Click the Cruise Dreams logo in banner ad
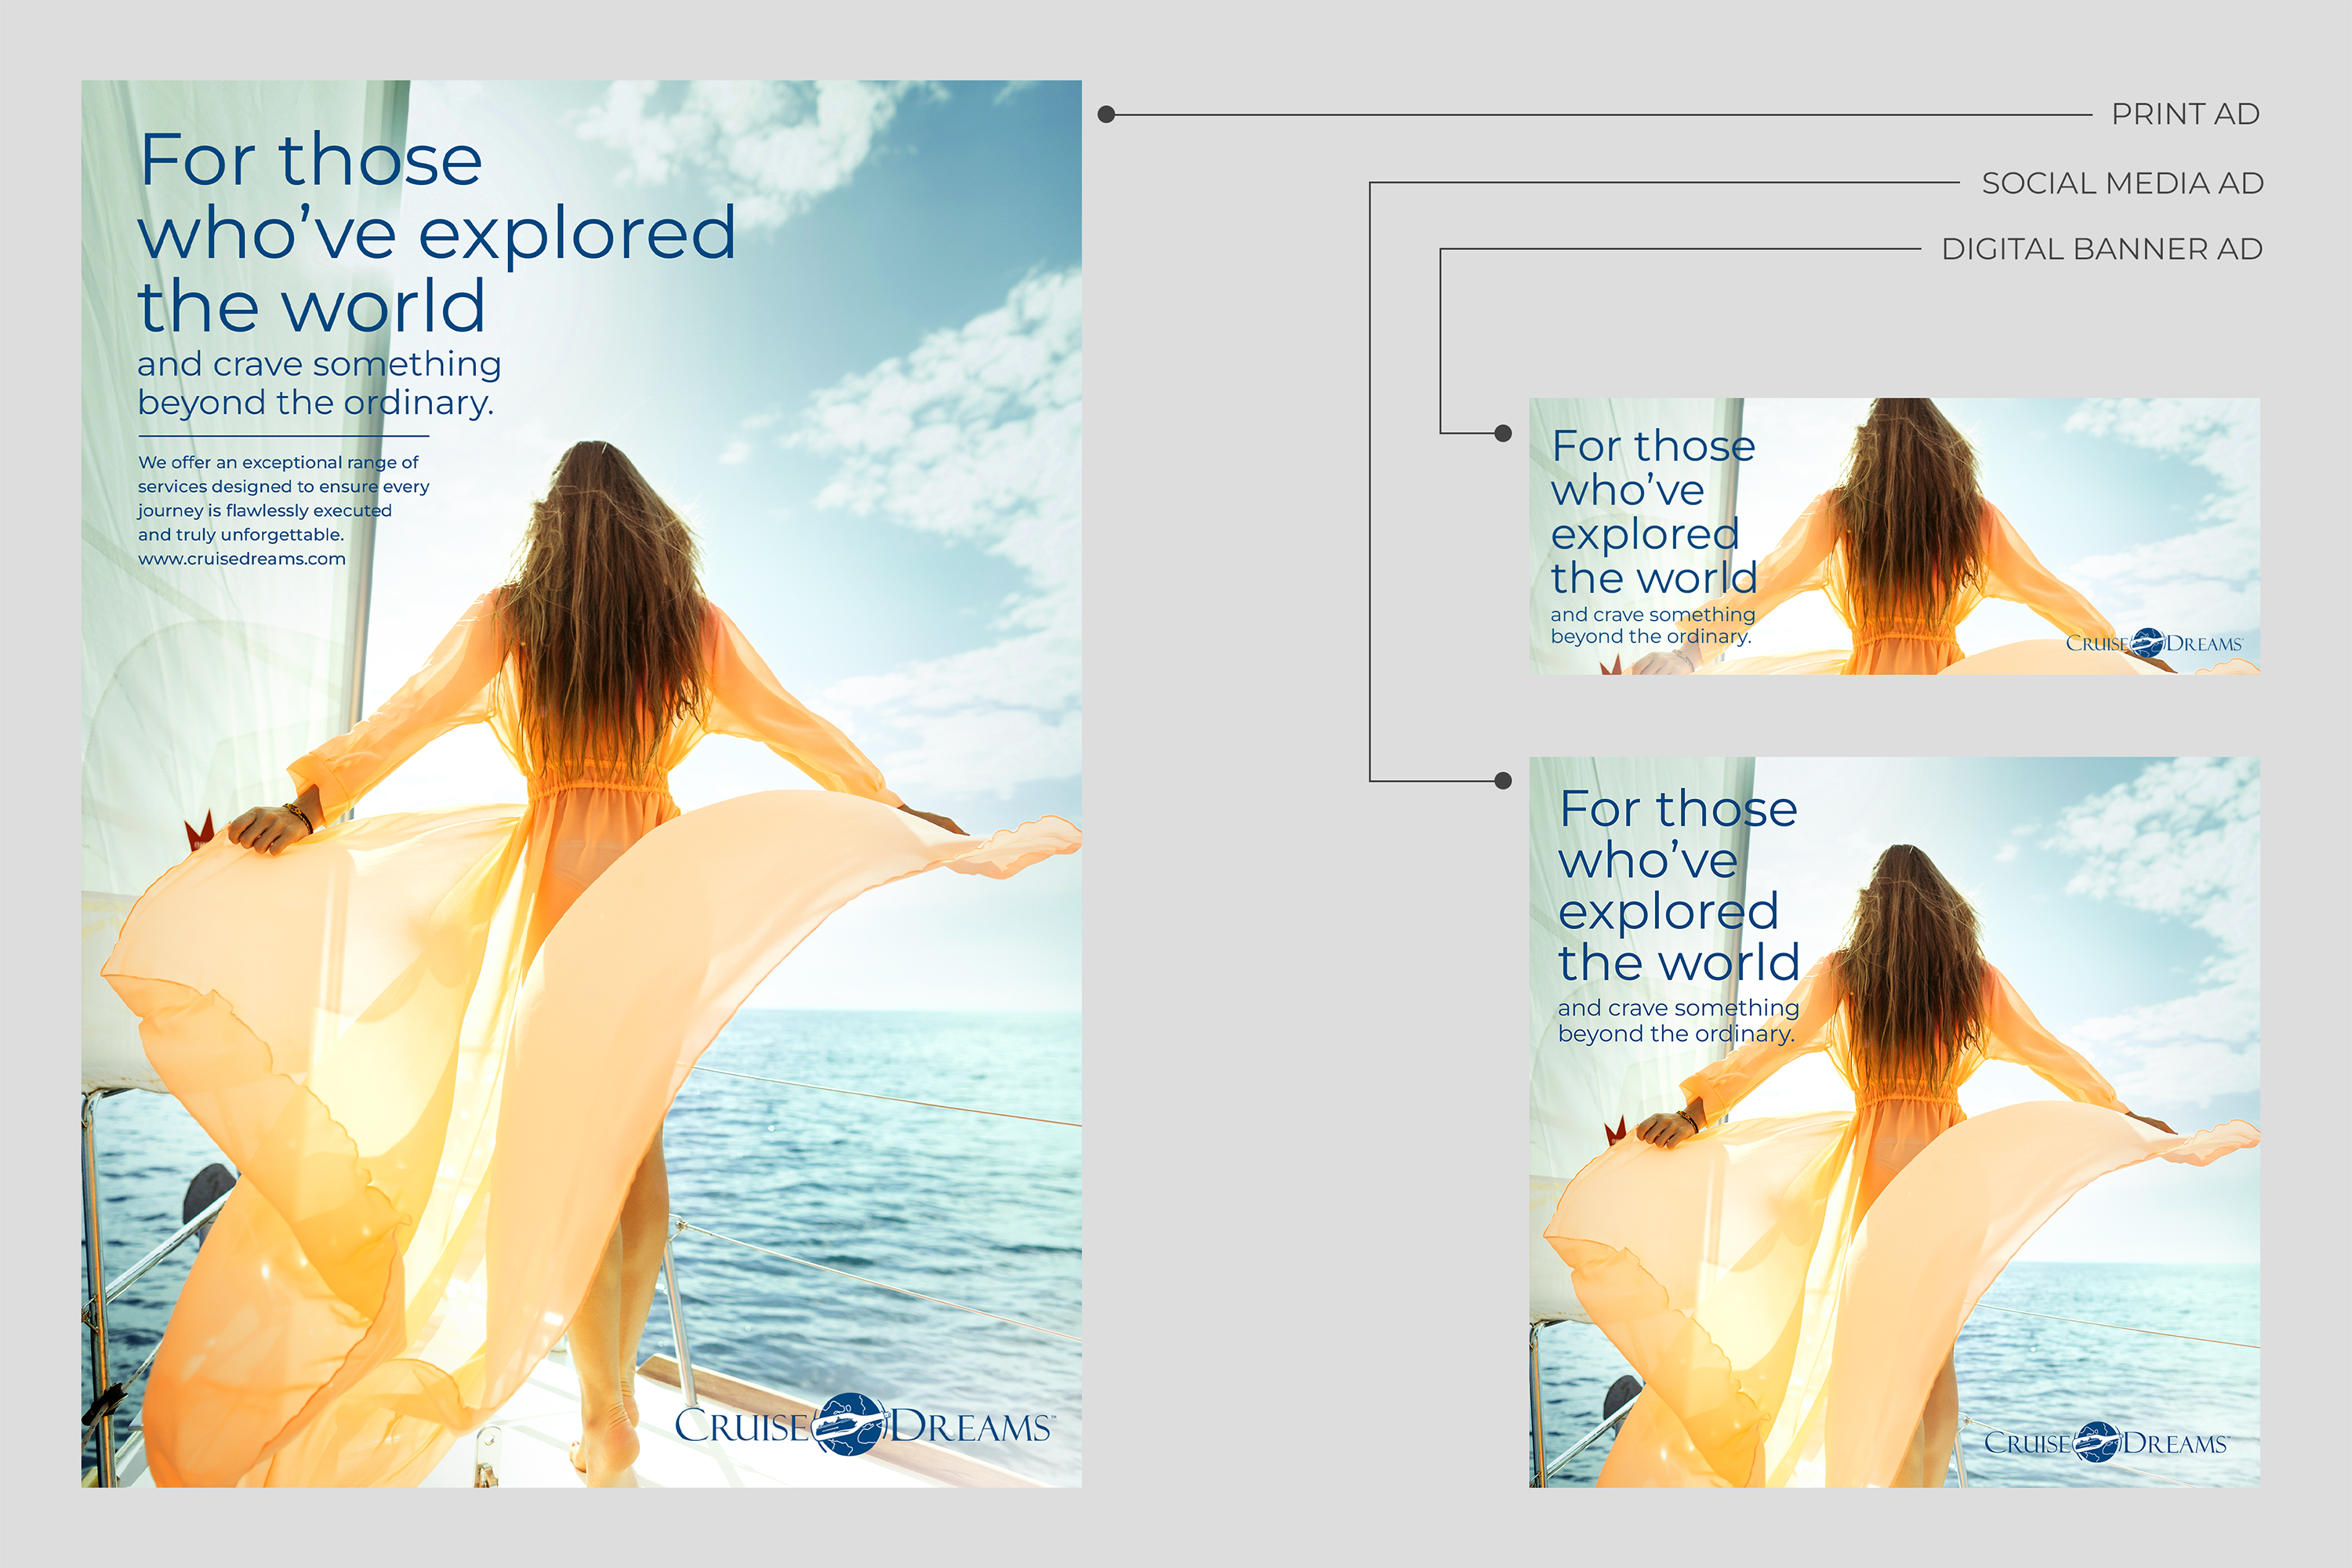Viewport: 2352px width, 1568px height. pyautogui.click(x=2154, y=643)
